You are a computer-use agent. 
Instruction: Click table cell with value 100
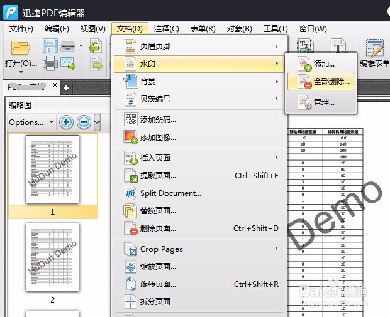coord(343,157)
